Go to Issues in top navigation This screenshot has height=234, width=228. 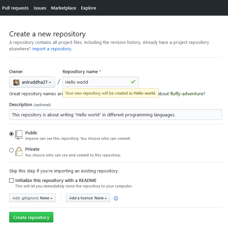[40, 8]
